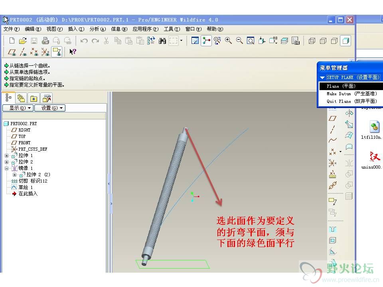The height and width of the screenshot is (287, 383).
Task: Open the 显示(O) dropdown button
Action: [18, 108]
